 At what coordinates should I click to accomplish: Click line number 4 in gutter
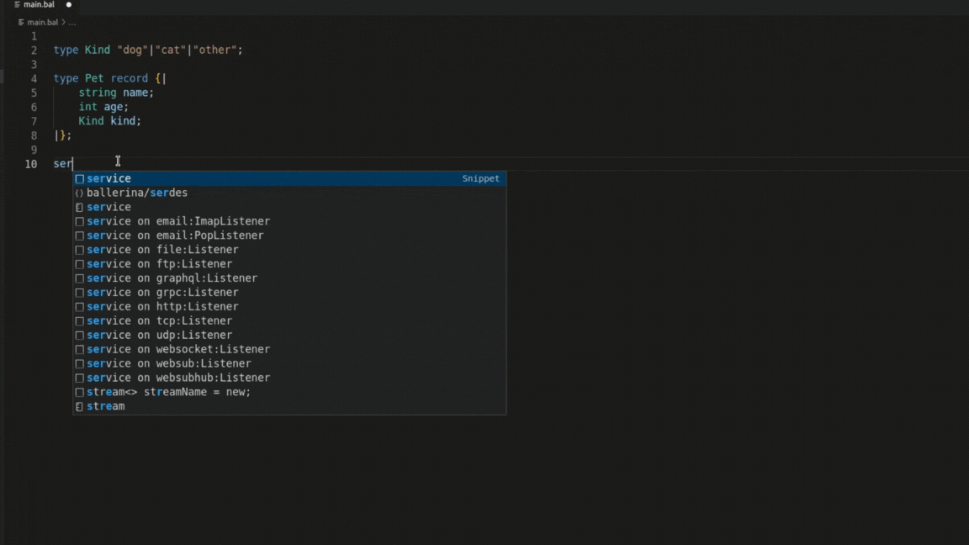pyautogui.click(x=34, y=79)
